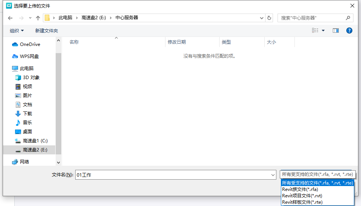Click the 新建文件夹 button
This screenshot has height=206, width=361.
47,31
